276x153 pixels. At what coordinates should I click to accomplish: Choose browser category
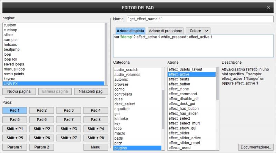137,84
